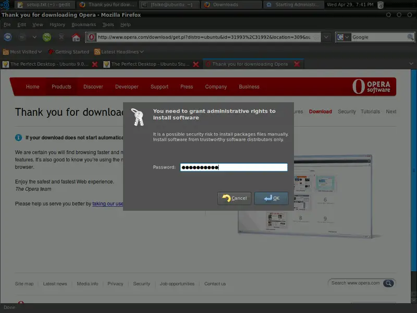
Task: Click the Firefox address bar URL field
Action: pyautogui.click(x=204, y=37)
